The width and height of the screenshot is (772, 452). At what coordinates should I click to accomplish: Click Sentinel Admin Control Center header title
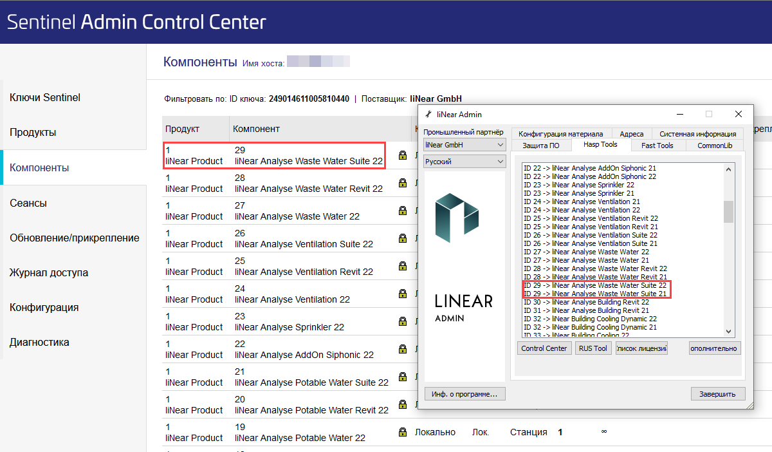click(x=136, y=22)
